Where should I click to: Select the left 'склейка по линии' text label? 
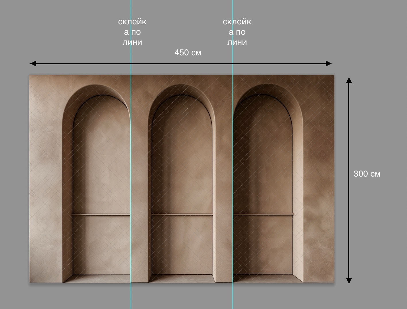click(x=132, y=32)
